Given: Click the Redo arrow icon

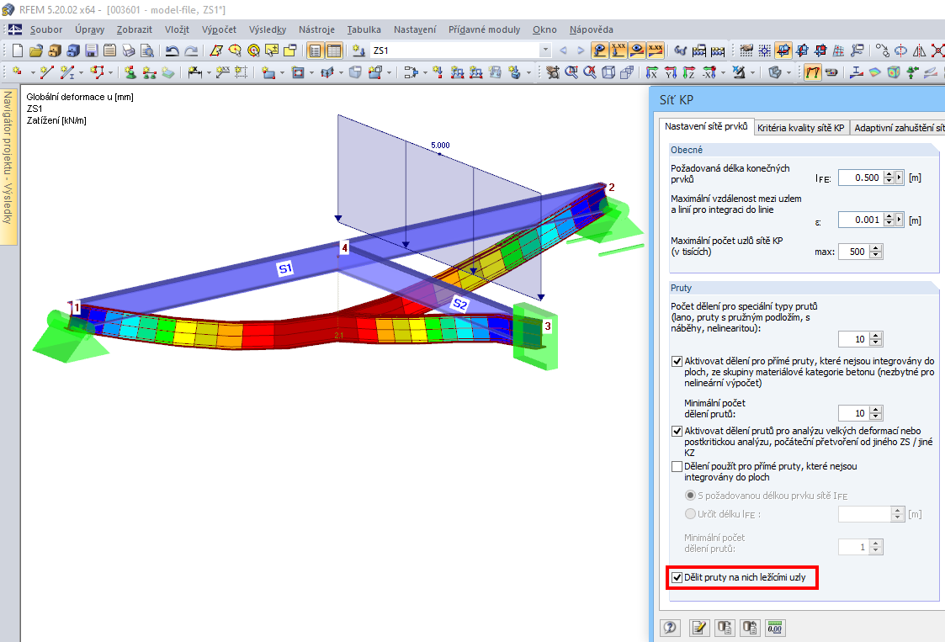Looking at the screenshot, I should [191, 50].
